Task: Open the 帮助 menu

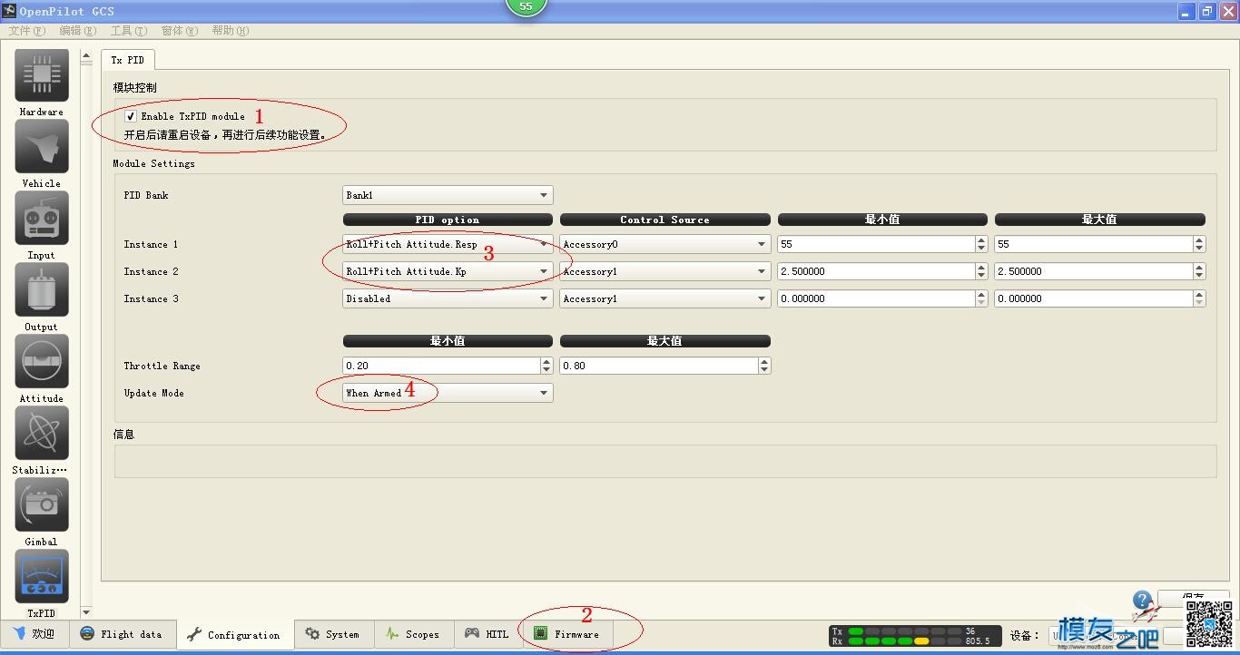Action: pyautogui.click(x=230, y=31)
